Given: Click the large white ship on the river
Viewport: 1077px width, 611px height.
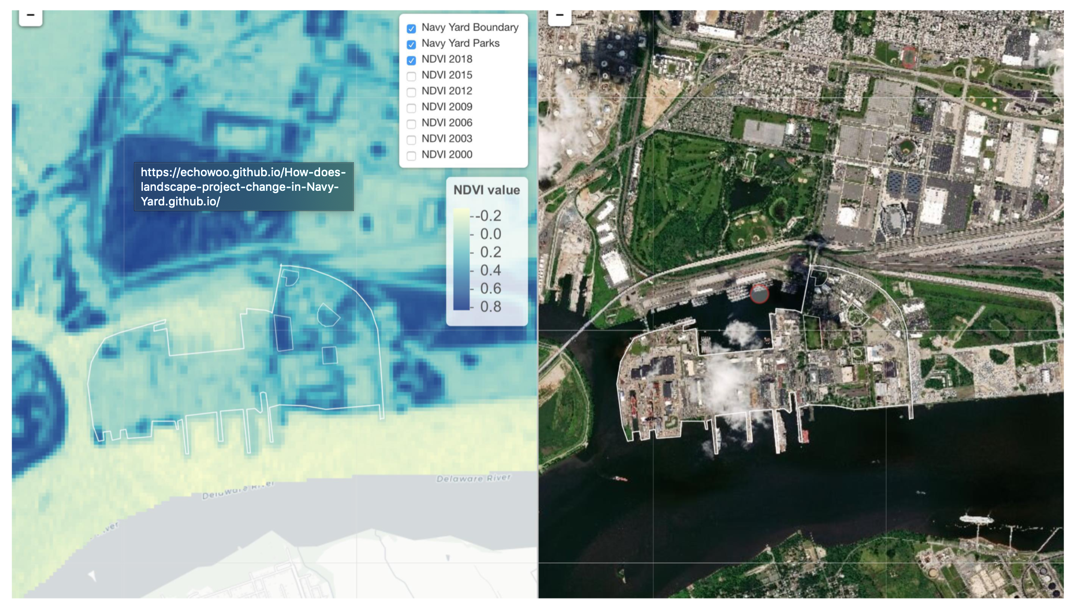Looking at the screenshot, I should coord(976,519).
